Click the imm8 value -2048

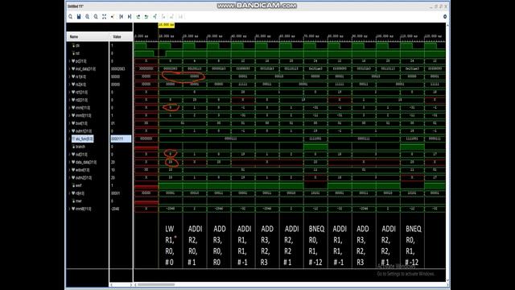[115, 209]
